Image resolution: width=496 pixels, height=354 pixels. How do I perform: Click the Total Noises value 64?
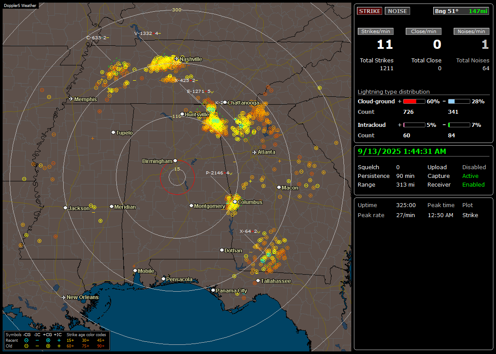(486, 68)
